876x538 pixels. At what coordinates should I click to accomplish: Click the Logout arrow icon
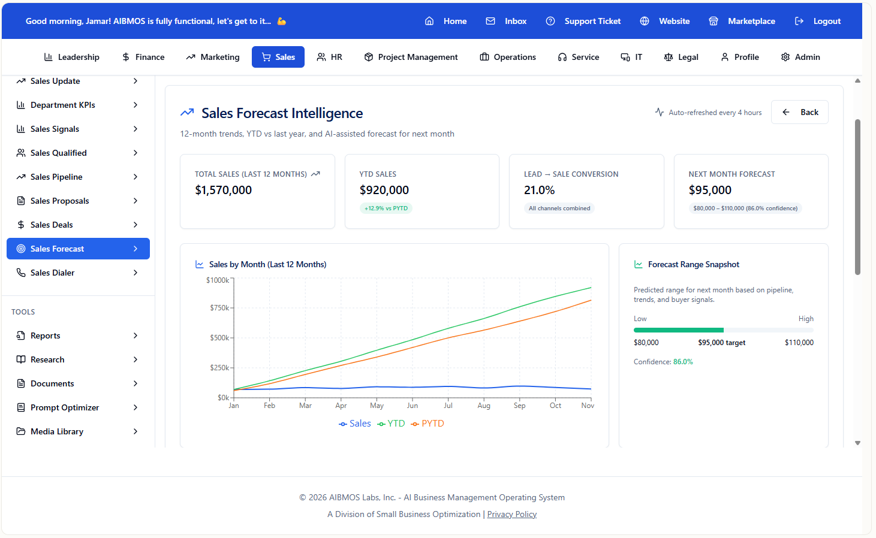(x=799, y=21)
